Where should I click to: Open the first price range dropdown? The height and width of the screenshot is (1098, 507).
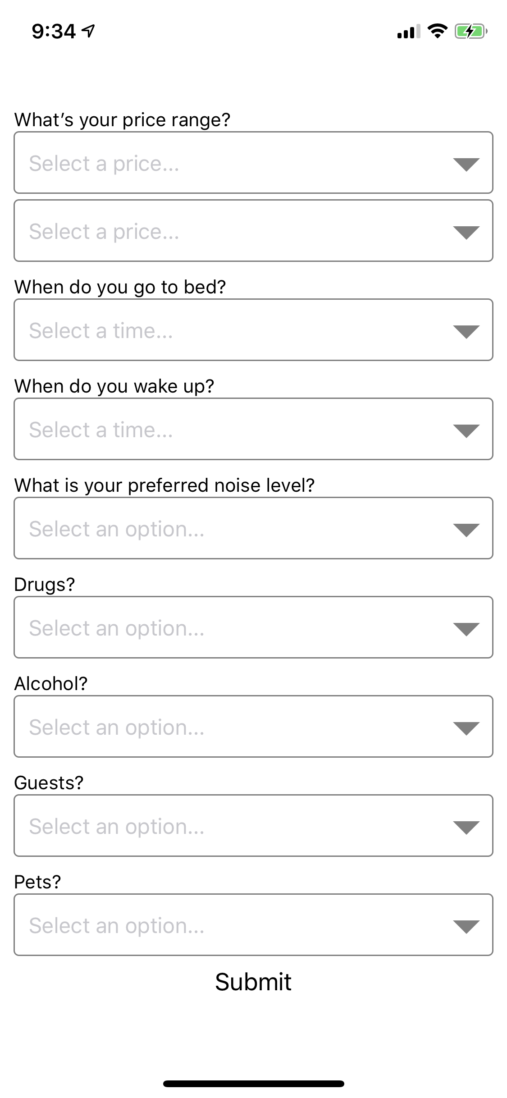pyautogui.click(x=253, y=163)
